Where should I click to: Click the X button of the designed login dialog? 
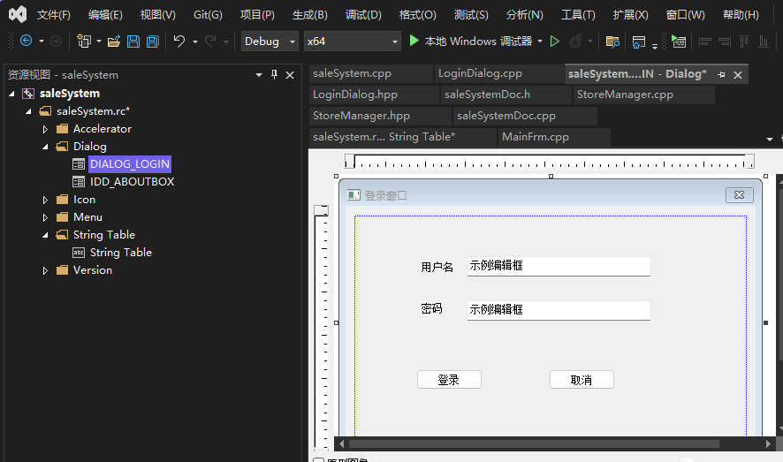point(740,195)
